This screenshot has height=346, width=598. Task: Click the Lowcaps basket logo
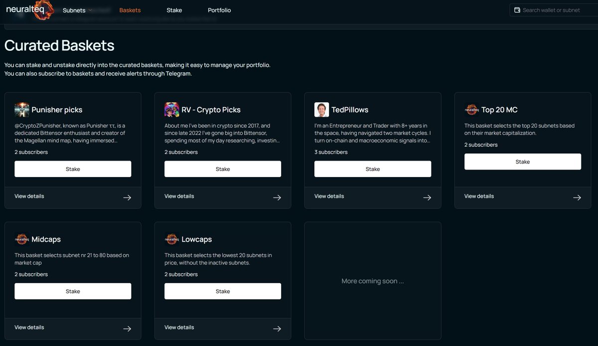[x=172, y=239]
